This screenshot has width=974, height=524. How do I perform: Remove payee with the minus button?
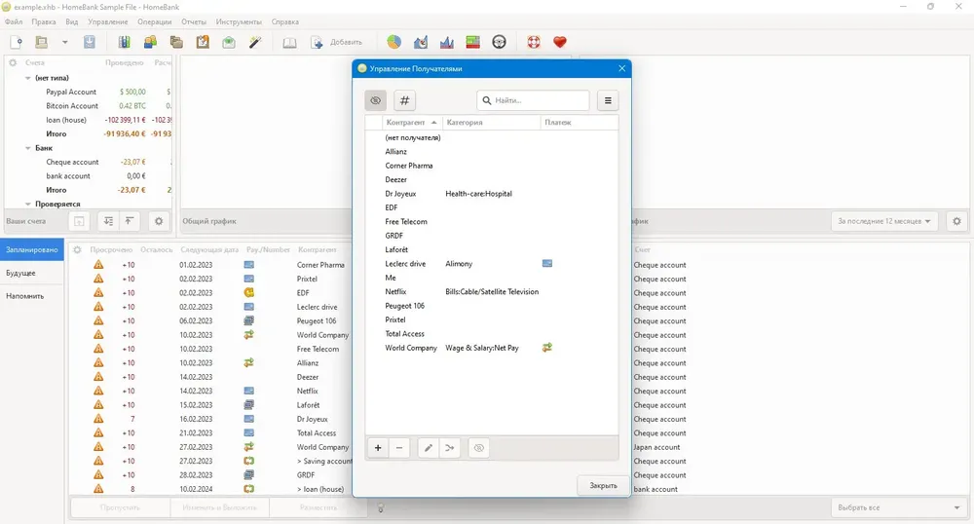tap(399, 448)
